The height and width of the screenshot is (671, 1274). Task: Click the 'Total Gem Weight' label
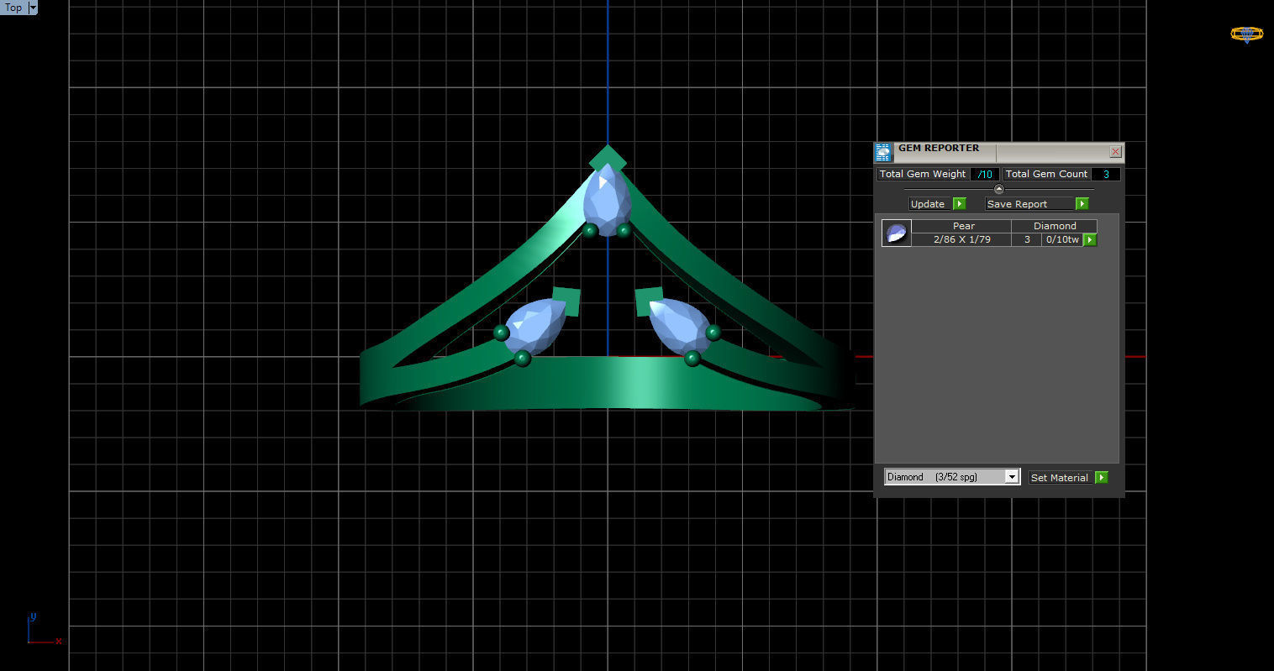(923, 174)
